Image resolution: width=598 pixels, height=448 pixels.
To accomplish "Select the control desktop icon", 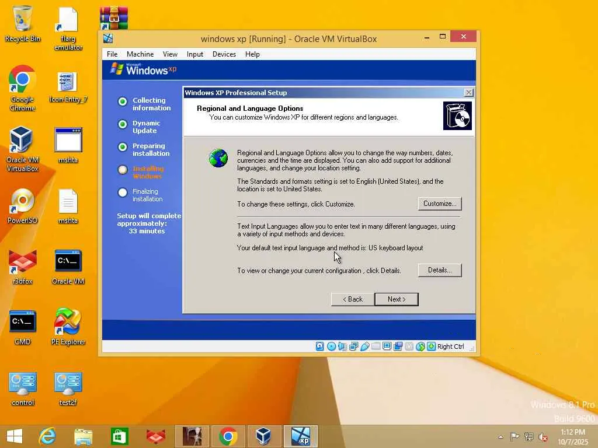I will tap(23, 388).
